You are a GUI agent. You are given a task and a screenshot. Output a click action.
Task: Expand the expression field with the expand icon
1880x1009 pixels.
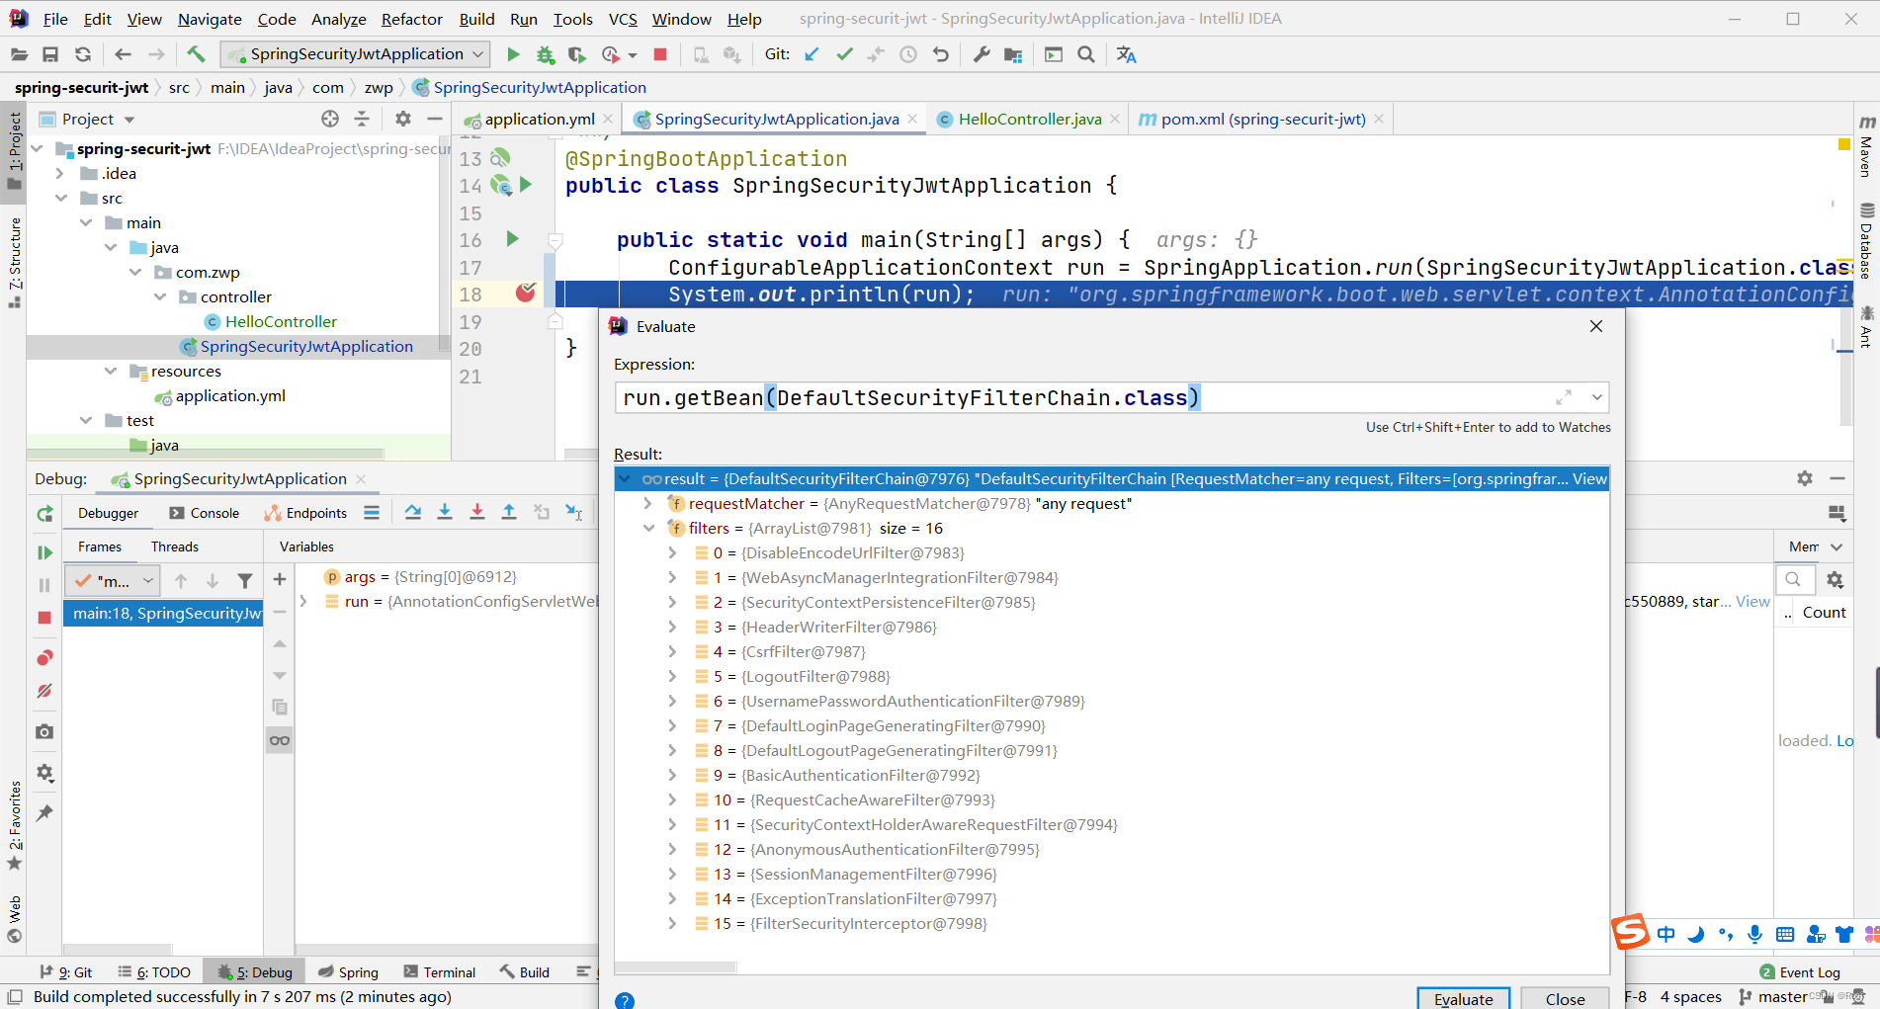click(1564, 397)
